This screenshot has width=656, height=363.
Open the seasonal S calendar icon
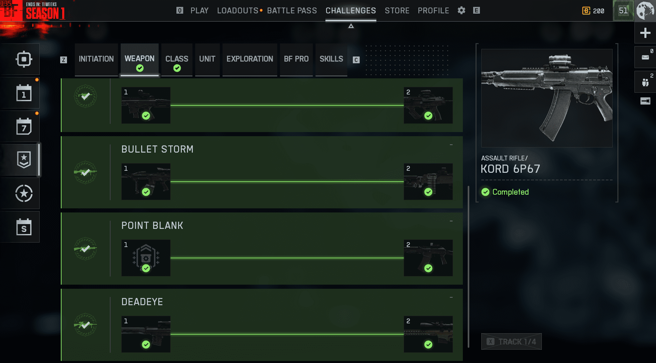click(24, 227)
